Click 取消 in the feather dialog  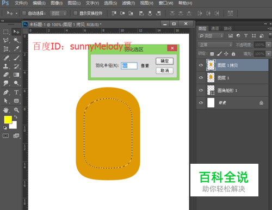(164, 71)
